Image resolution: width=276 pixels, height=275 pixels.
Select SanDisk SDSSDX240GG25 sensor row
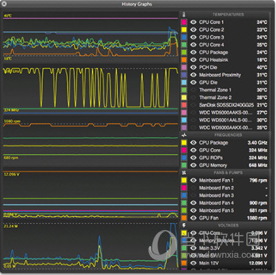pos(225,105)
